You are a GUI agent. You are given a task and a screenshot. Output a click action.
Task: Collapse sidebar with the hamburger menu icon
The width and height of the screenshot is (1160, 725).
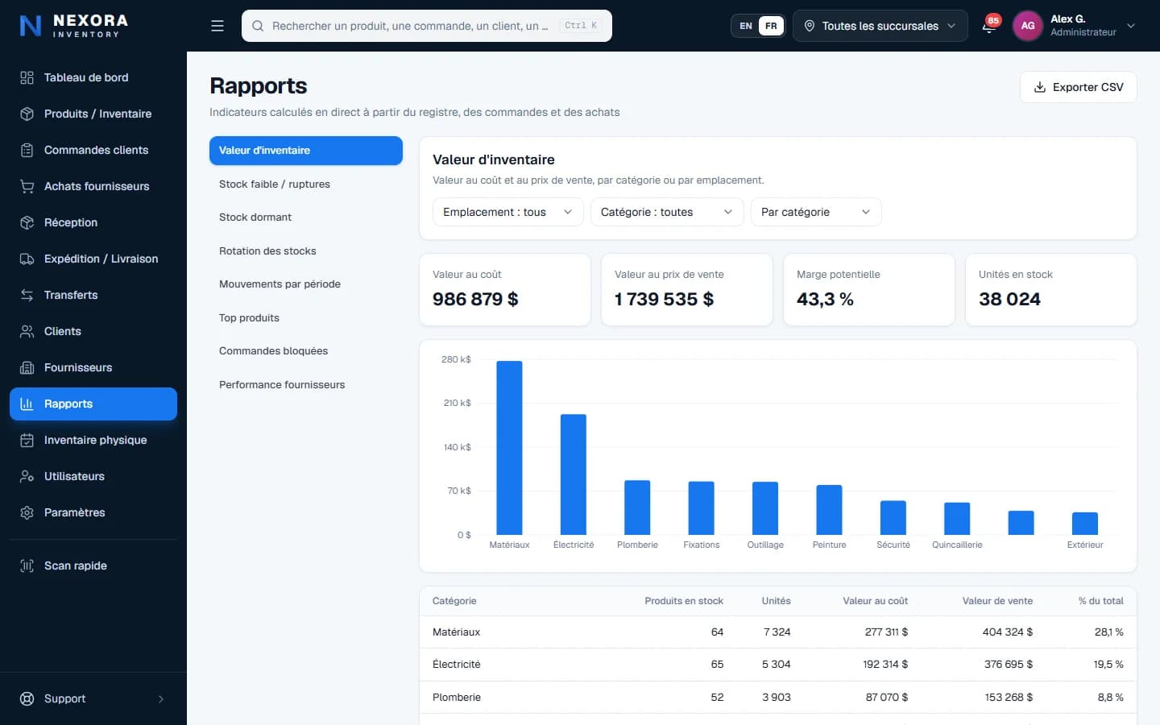[217, 26]
